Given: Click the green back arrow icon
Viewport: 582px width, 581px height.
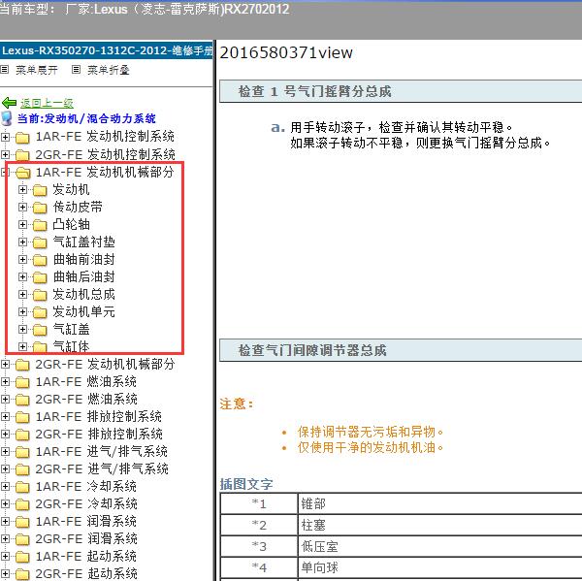Looking at the screenshot, I should (10, 103).
